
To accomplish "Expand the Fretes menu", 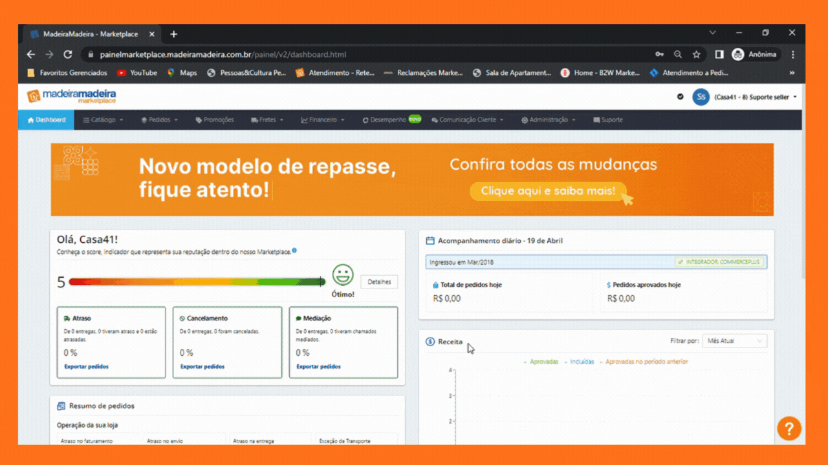I will [x=268, y=119].
